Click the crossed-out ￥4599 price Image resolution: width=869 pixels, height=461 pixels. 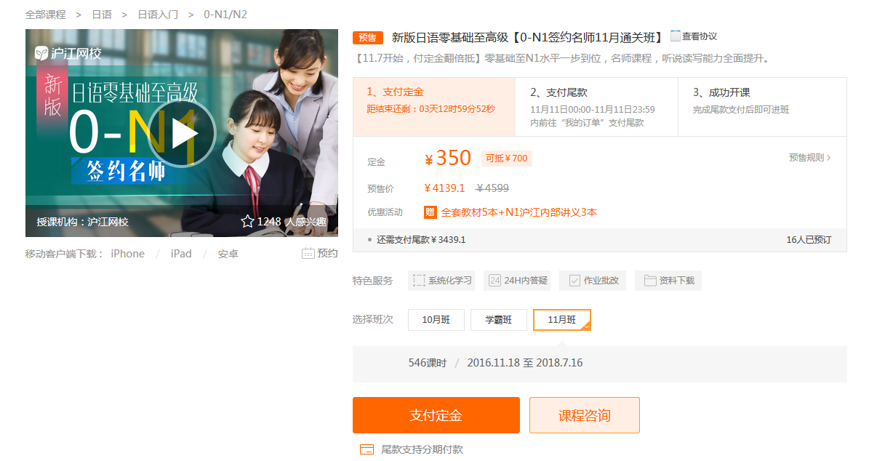tap(492, 188)
